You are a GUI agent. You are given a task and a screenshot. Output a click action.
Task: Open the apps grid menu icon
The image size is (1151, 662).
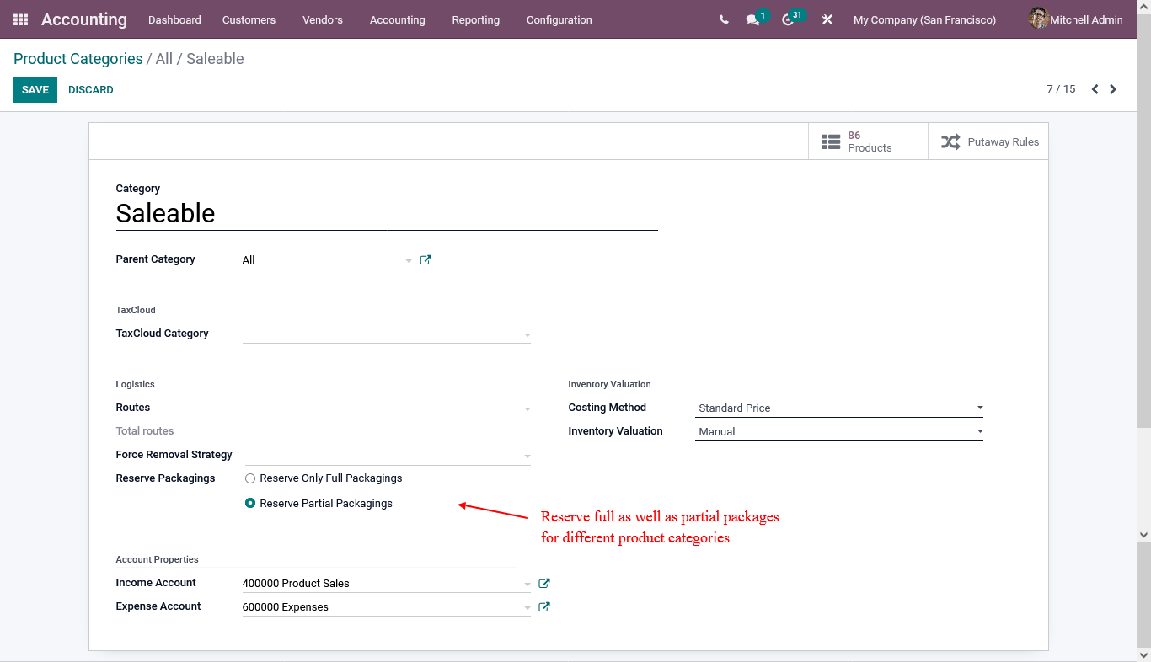[x=20, y=19]
